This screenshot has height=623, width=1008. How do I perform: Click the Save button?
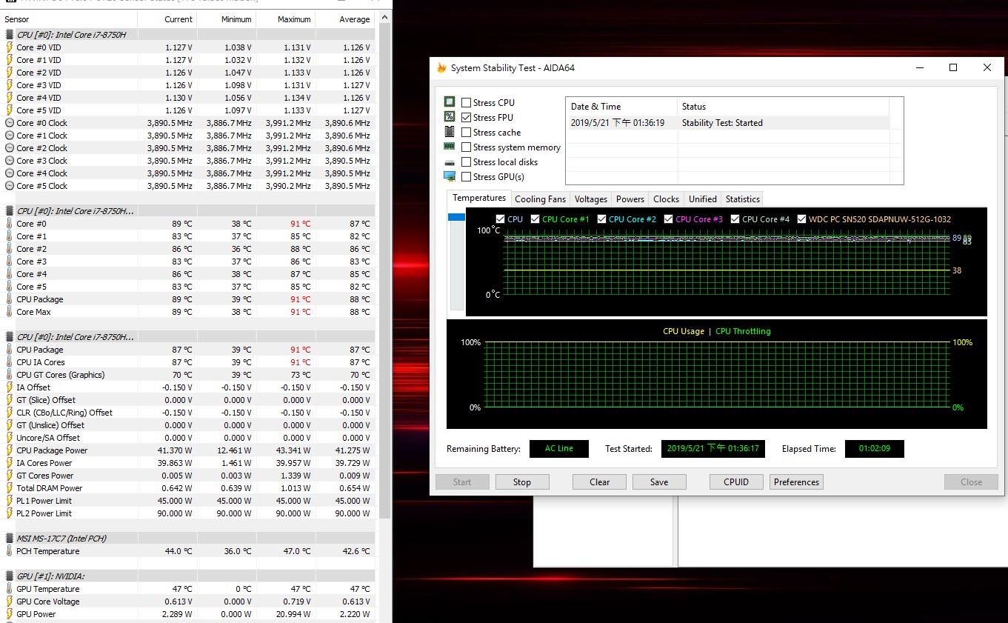point(659,482)
